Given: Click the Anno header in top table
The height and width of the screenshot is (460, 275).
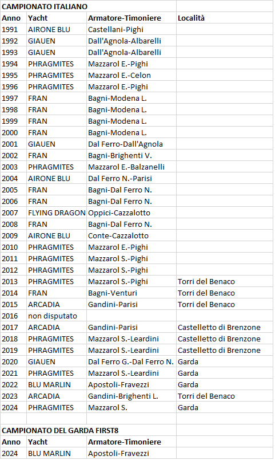Looking at the screenshot, I should [14, 18].
